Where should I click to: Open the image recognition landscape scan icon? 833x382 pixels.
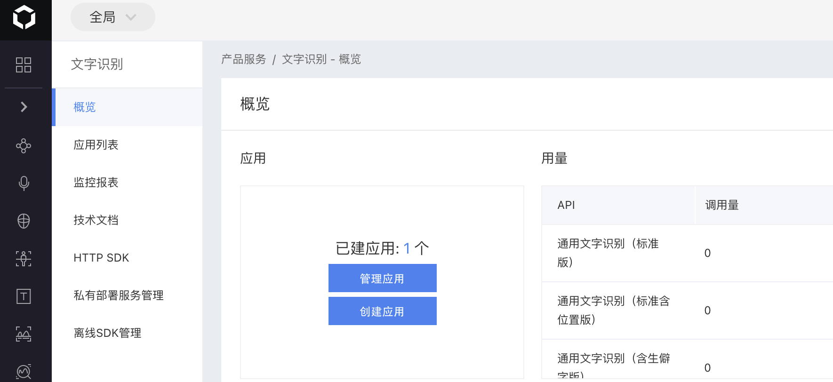[x=24, y=334]
